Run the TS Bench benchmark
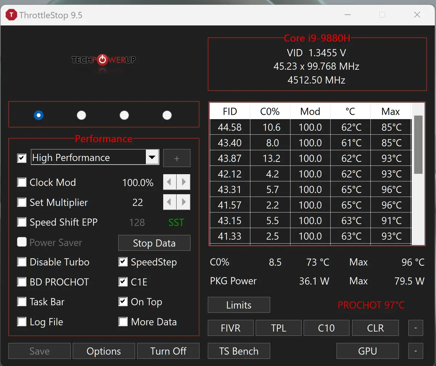This screenshot has height=366, width=436. point(238,351)
